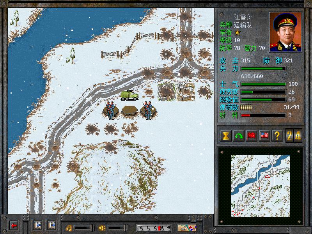Image resolution: width=312 pixels, height=234 pixels.
Task: Click the red back arrow button
Action: tap(14, 226)
